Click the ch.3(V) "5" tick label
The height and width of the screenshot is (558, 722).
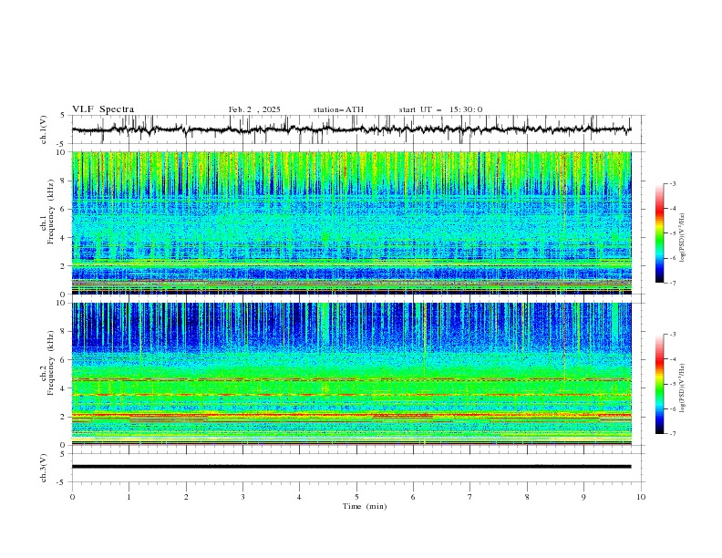point(64,453)
